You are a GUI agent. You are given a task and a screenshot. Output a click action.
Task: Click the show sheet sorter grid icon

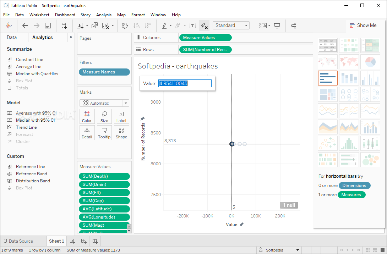[367, 250]
